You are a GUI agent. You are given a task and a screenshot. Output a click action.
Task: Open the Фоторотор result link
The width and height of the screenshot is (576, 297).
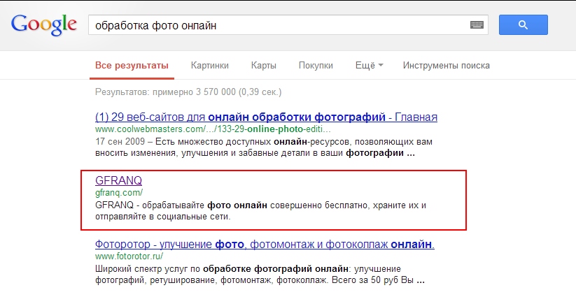[265, 245]
